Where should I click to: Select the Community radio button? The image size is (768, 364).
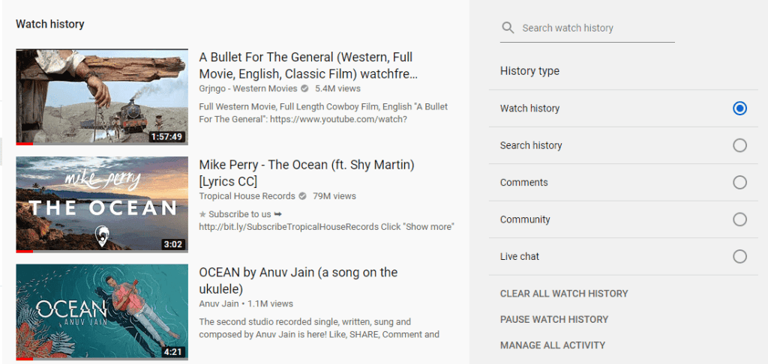pos(739,219)
